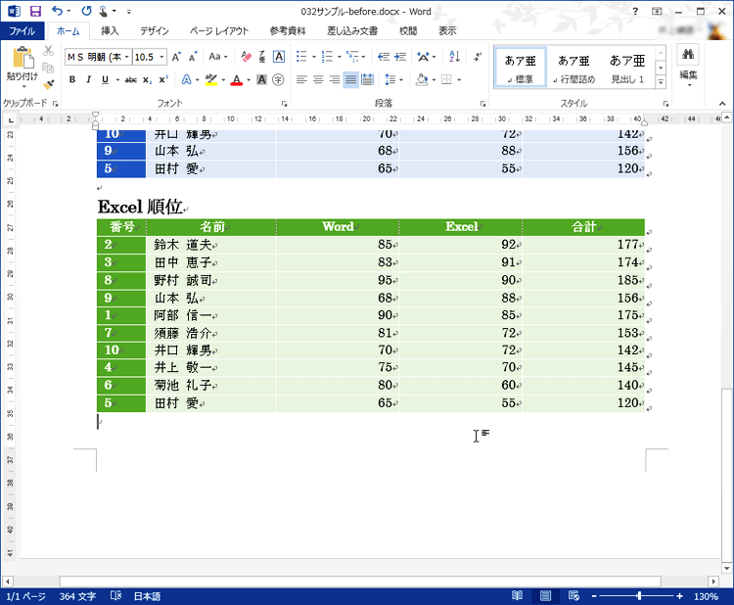Adjust the zoom slider handle
Image resolution: width=734 pixels, height=605 pixels.
point(639,596)
